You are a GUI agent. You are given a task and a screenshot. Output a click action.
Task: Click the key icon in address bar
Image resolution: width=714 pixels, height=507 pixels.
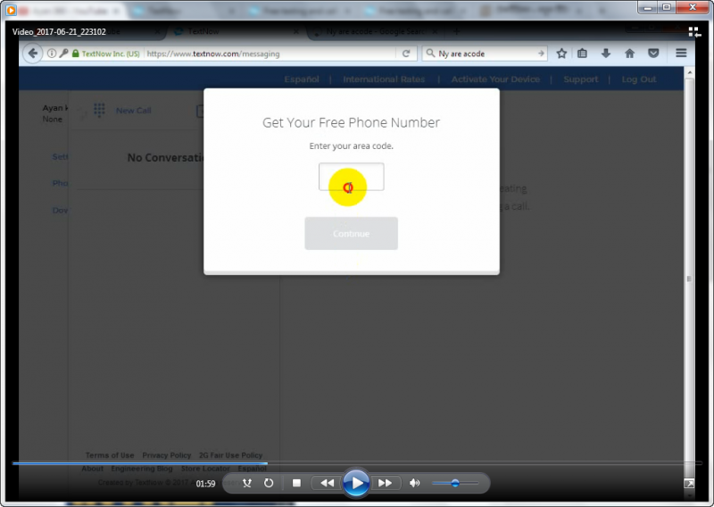click(x=63, y=54)
